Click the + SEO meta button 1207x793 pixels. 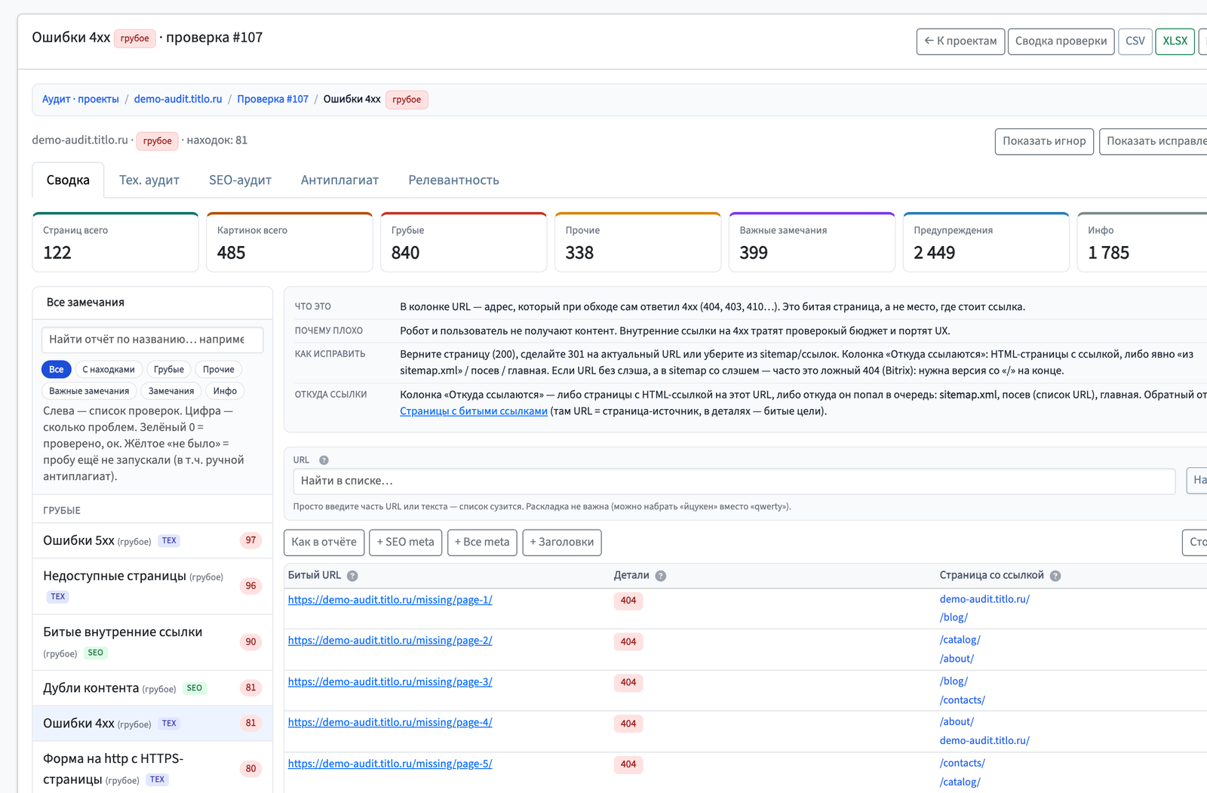(x=406, y=542)
